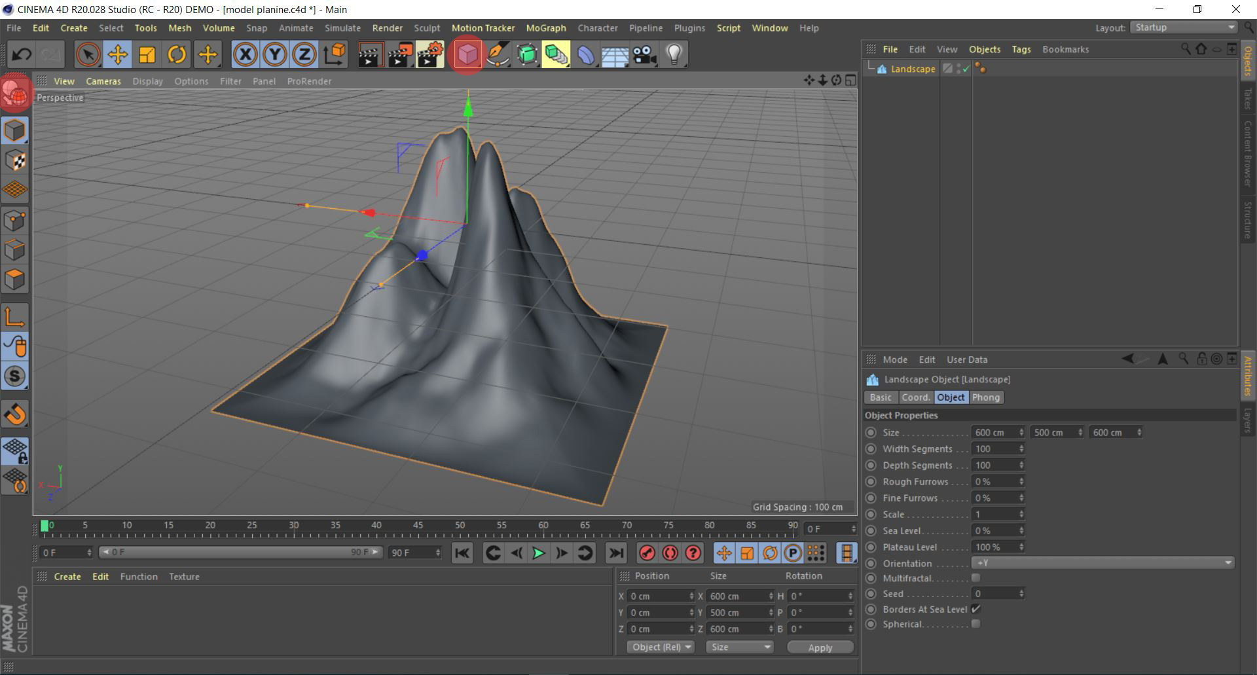Play the animation forward
Viewport: 1257px width, 675px height.
539,553
